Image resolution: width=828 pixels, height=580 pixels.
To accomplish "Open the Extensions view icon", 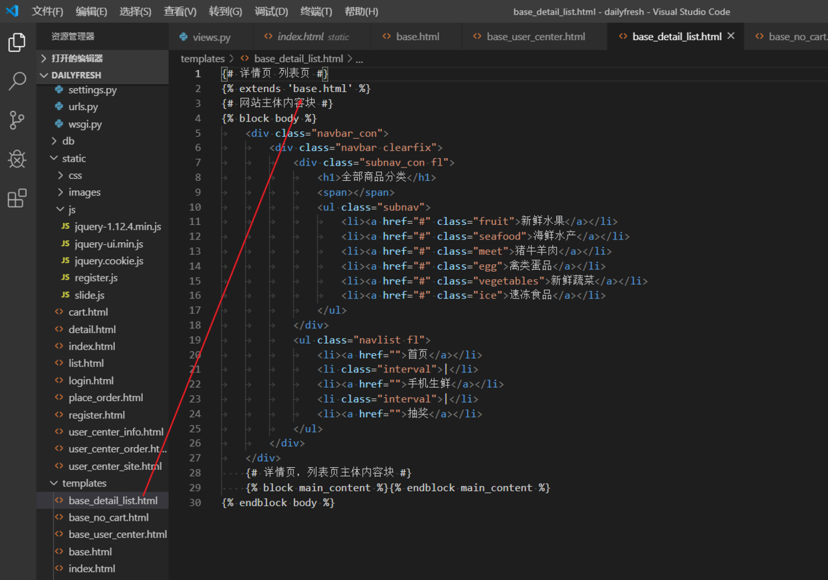I will [x=17, y=198].
